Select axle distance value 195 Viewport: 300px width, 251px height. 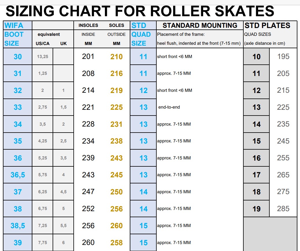(283, 57)
